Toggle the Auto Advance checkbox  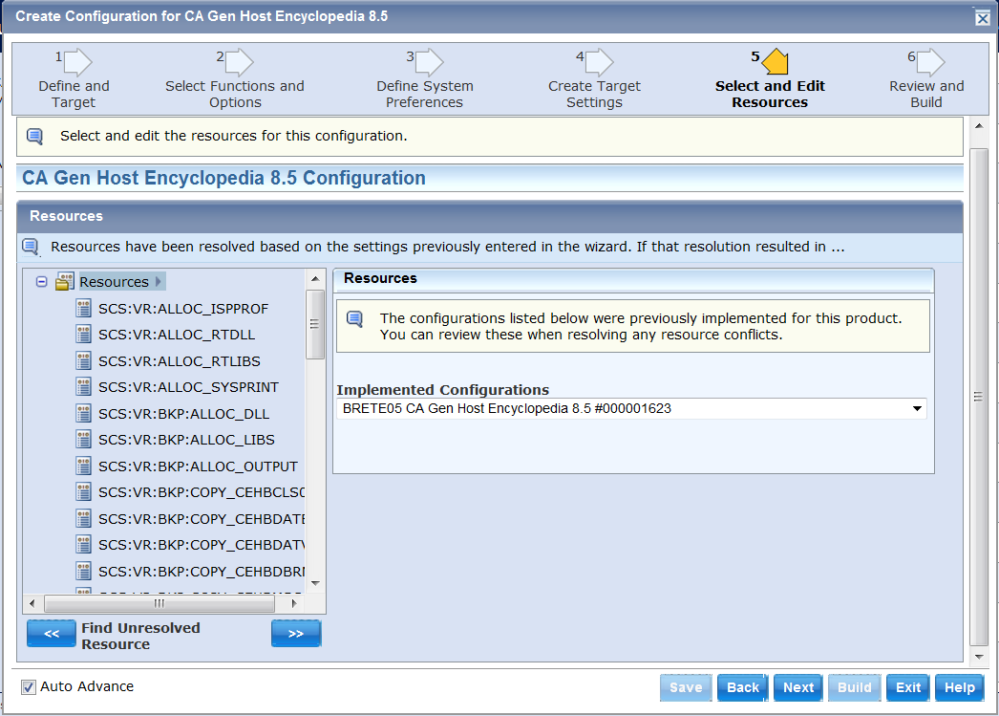28,686
